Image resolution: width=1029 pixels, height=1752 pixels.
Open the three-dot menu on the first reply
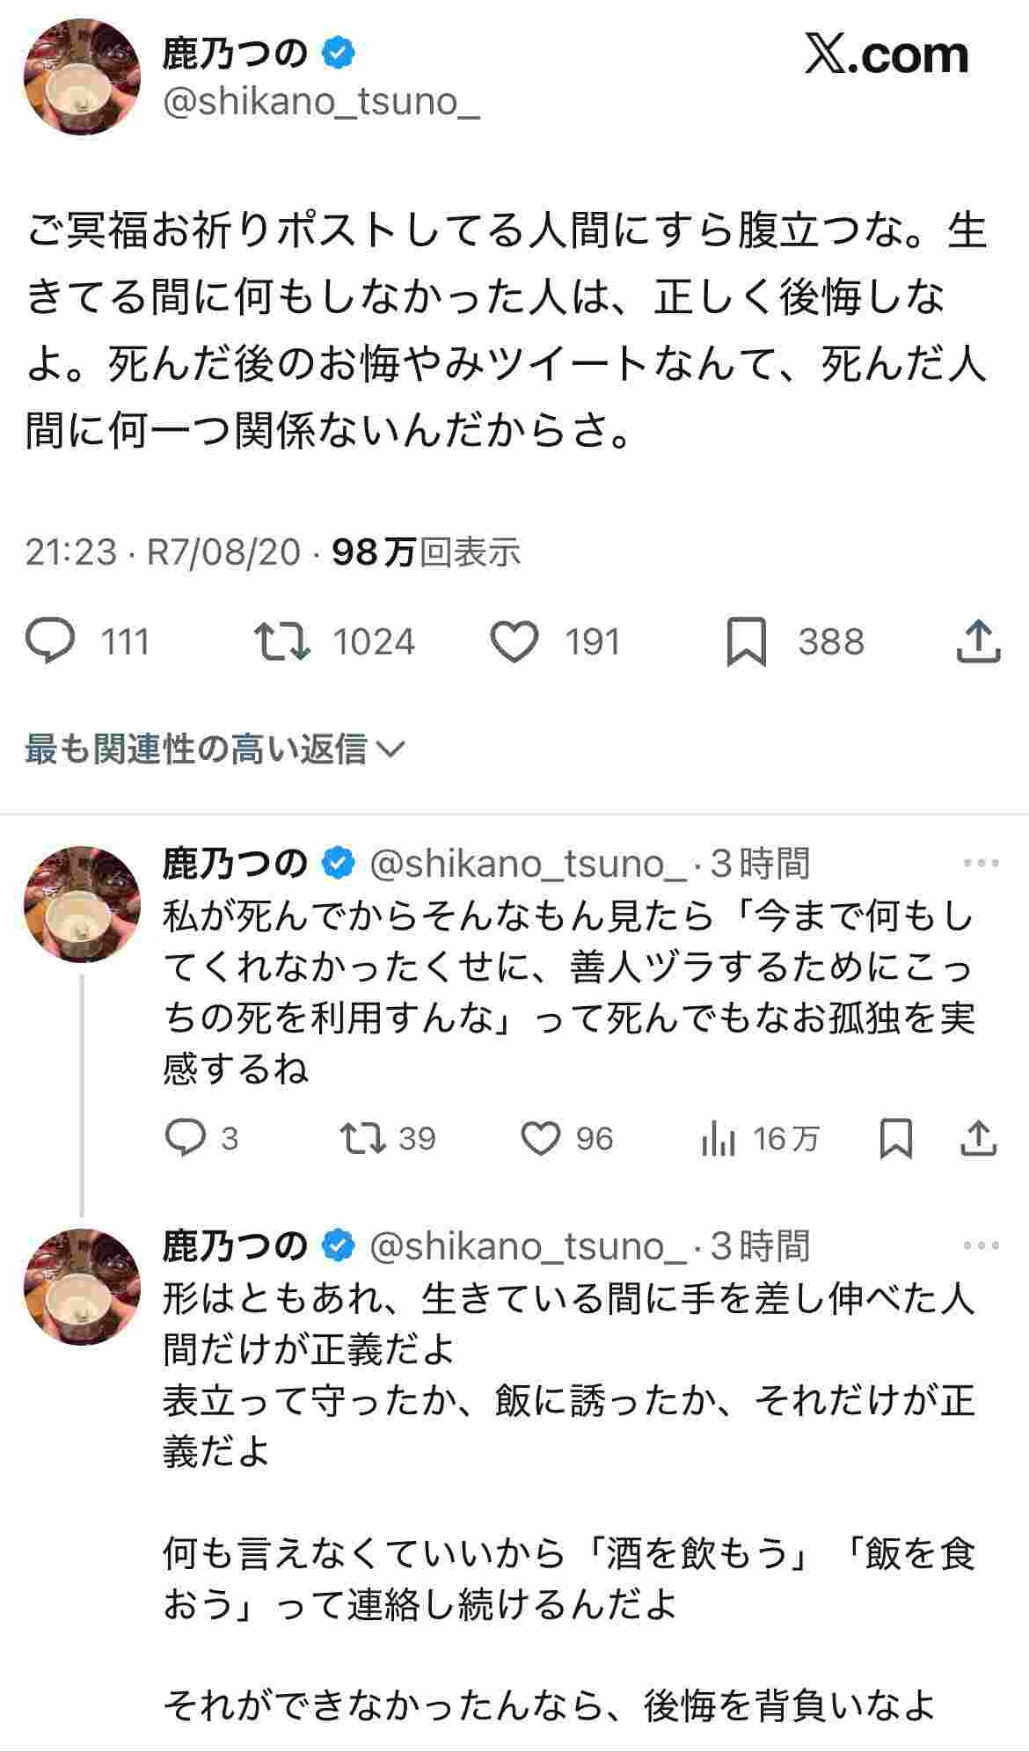(981, 863)
